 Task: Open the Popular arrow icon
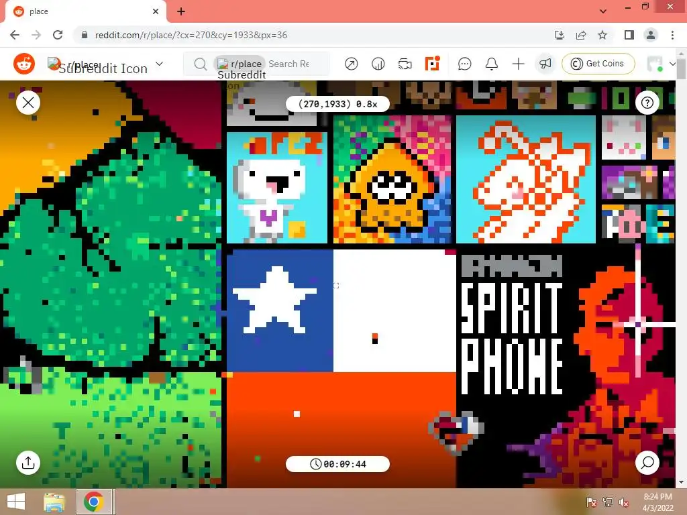pyautogui.click(x=351, y=64)
